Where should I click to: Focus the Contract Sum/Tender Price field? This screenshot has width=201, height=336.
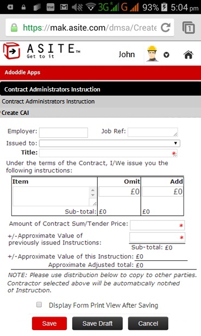[158, 225]
